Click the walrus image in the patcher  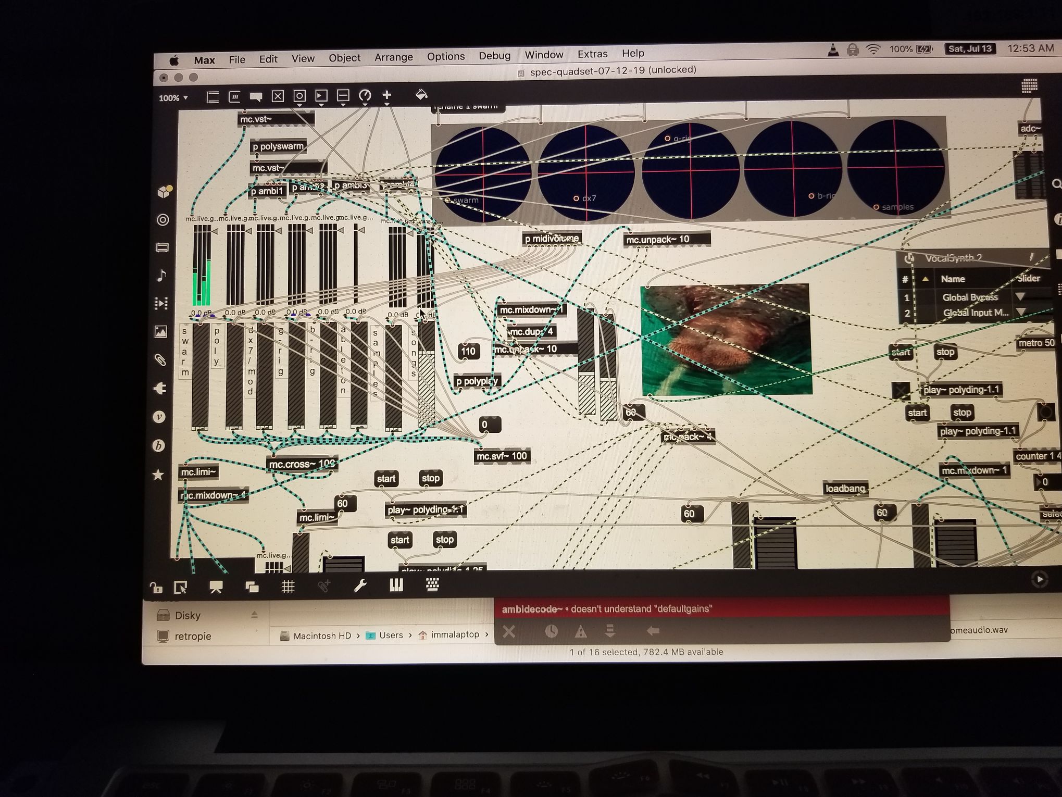[x=726, y=340]
